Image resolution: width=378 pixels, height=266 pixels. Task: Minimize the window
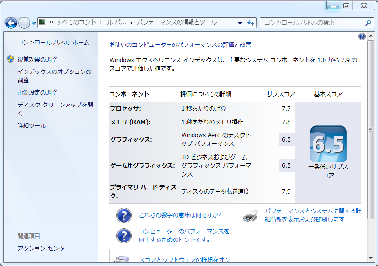[334, 6]
